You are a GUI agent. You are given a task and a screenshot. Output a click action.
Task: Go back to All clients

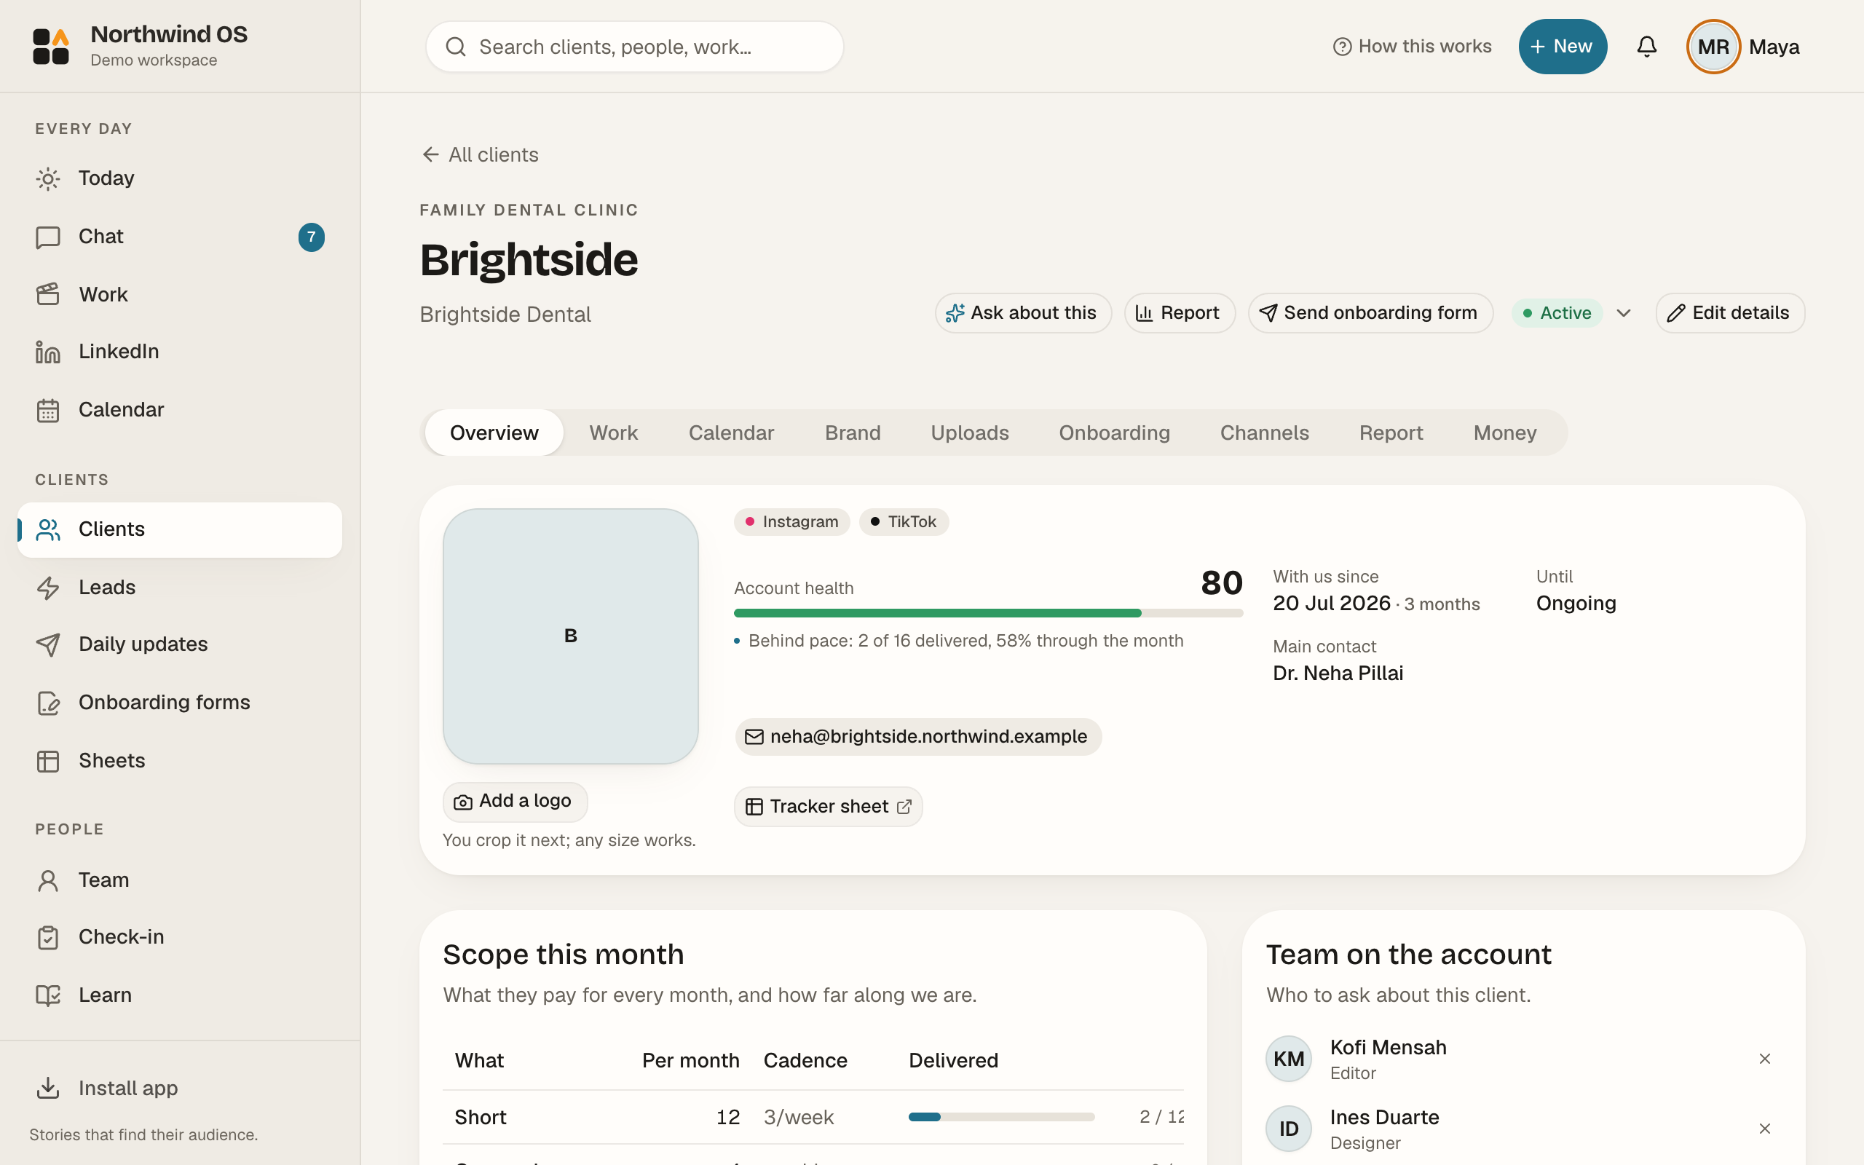point(480,155)
